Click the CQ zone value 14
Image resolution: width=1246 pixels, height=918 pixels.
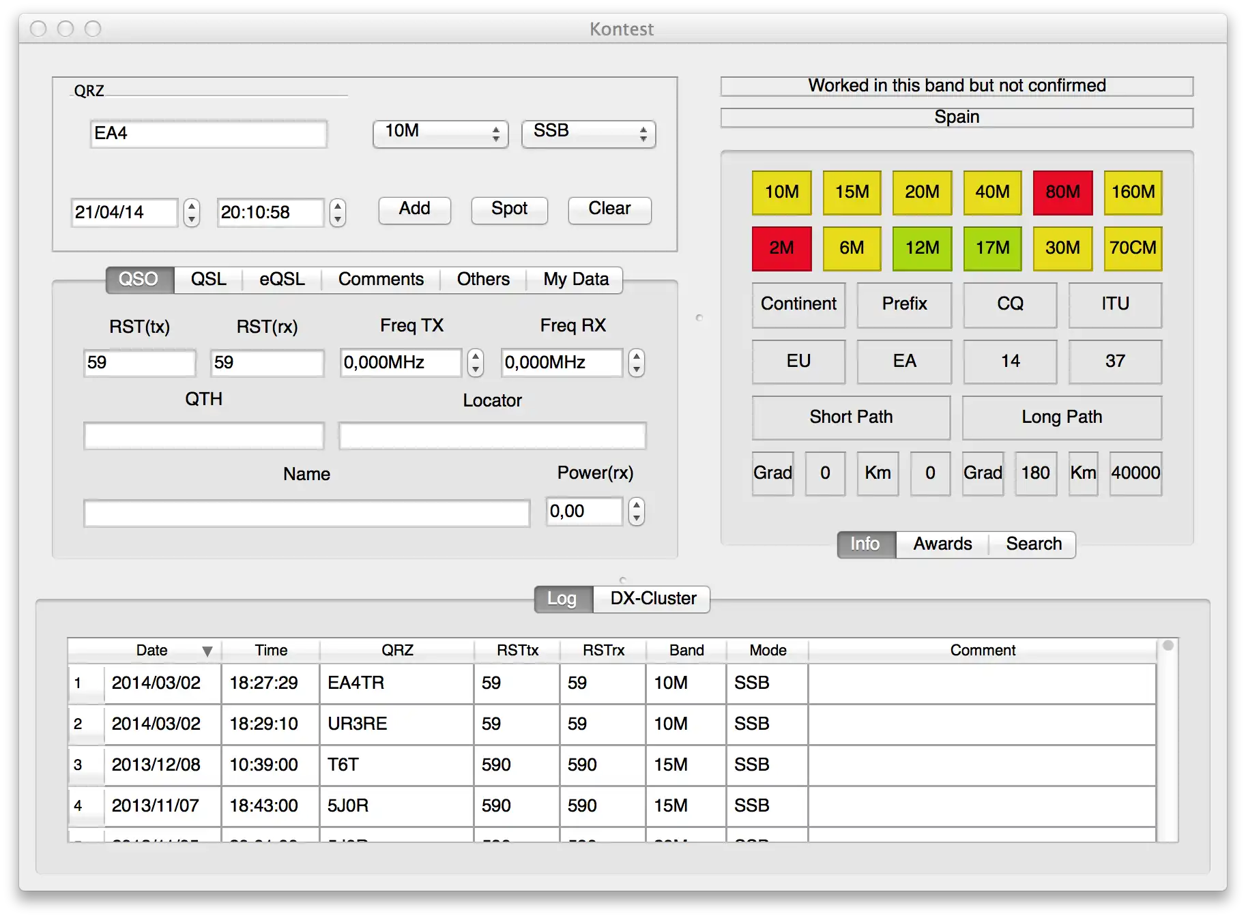[x=1010, y=361]
